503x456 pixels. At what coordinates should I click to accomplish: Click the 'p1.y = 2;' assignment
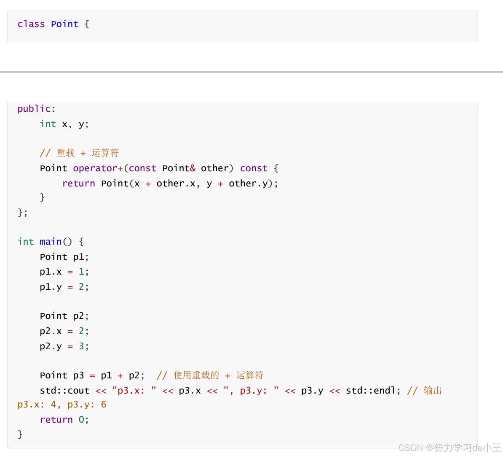64,287
